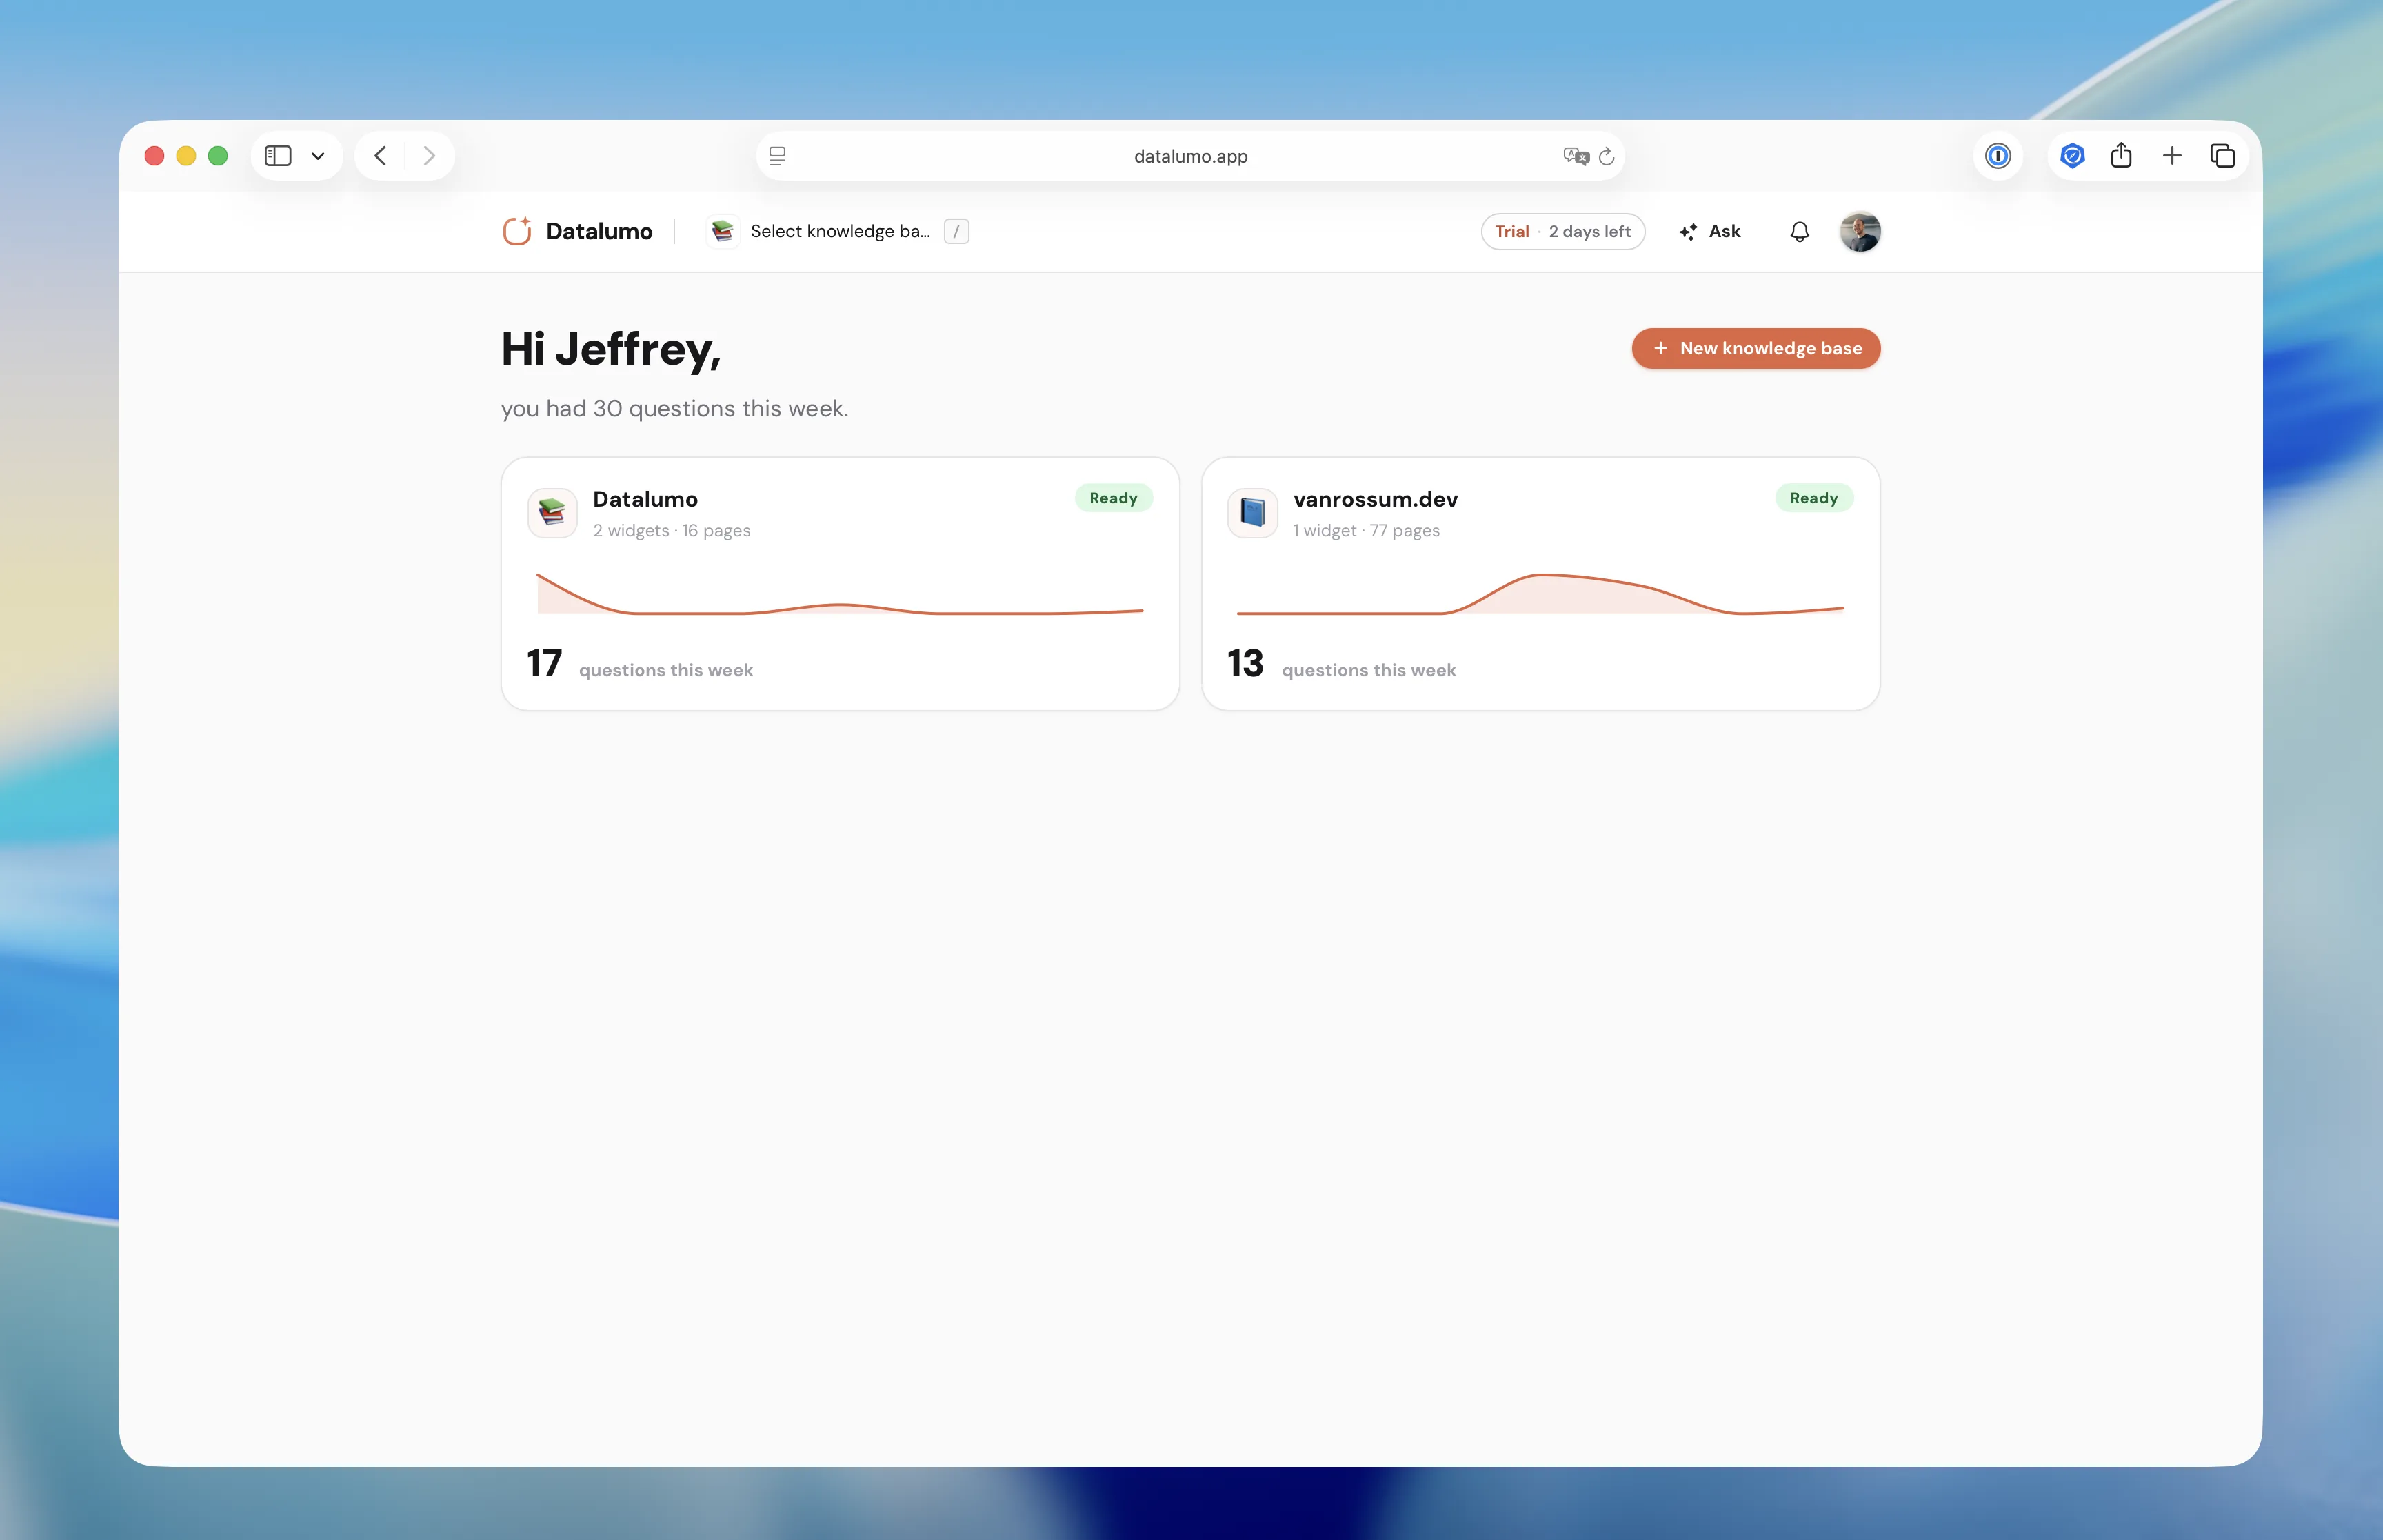Select the '2 widgets · 16 pages' text
Image resolution: width=2383 pixels, height=1540 pixels.
(671, 530)
